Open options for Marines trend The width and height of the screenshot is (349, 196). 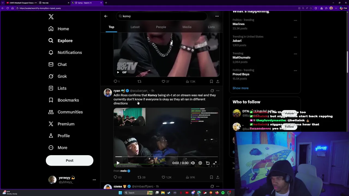[x=295, y=20]
